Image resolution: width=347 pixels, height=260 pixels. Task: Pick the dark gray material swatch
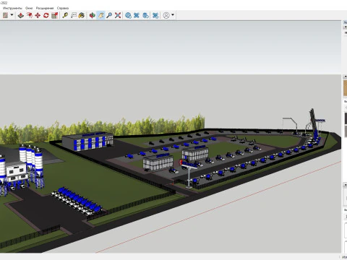coord(346,118)
